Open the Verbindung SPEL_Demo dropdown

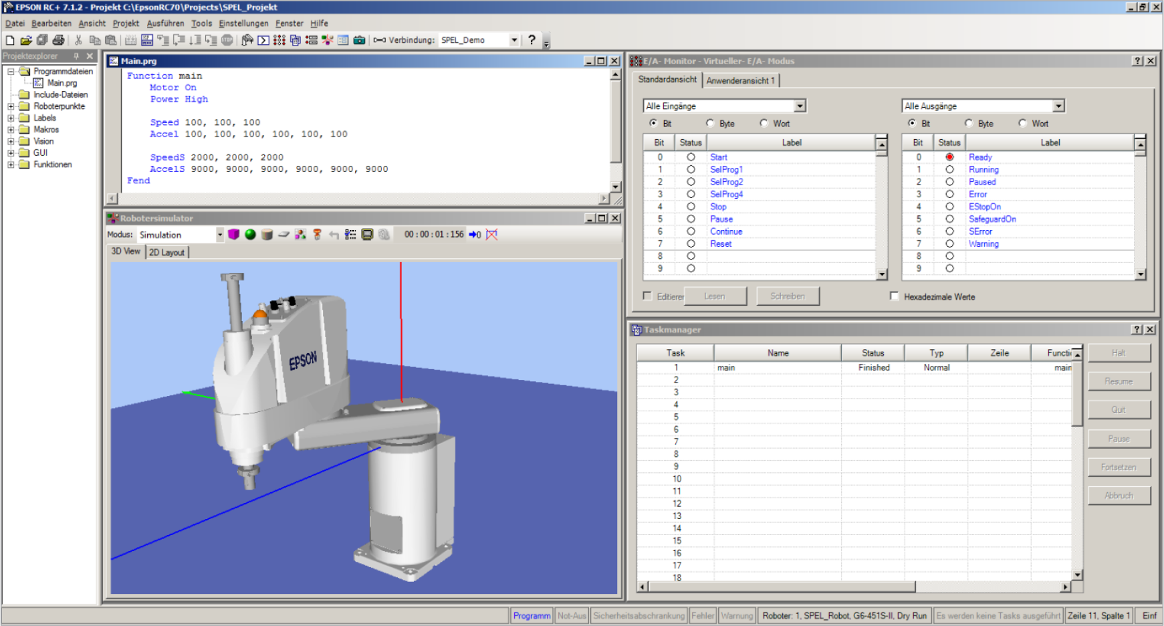[x=514, y=40]
